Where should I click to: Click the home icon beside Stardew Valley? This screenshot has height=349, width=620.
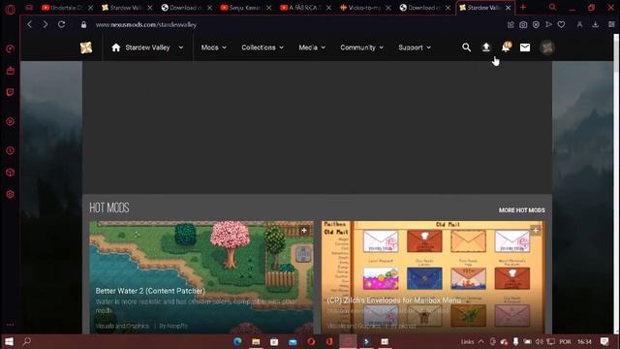[x=115, y=48]
